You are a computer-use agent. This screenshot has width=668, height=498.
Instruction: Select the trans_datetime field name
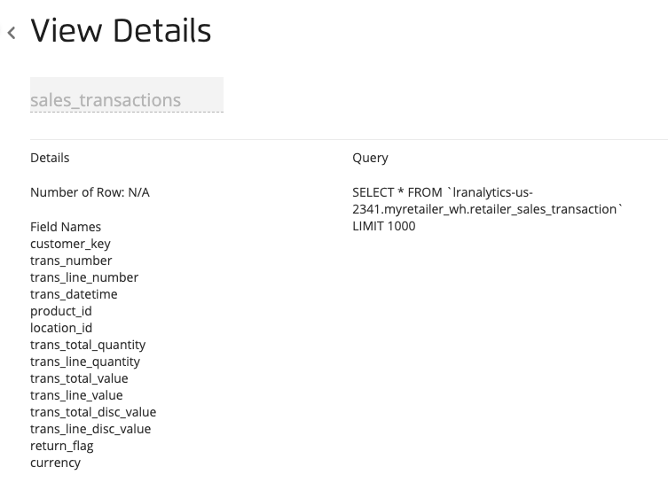(74, 294)
